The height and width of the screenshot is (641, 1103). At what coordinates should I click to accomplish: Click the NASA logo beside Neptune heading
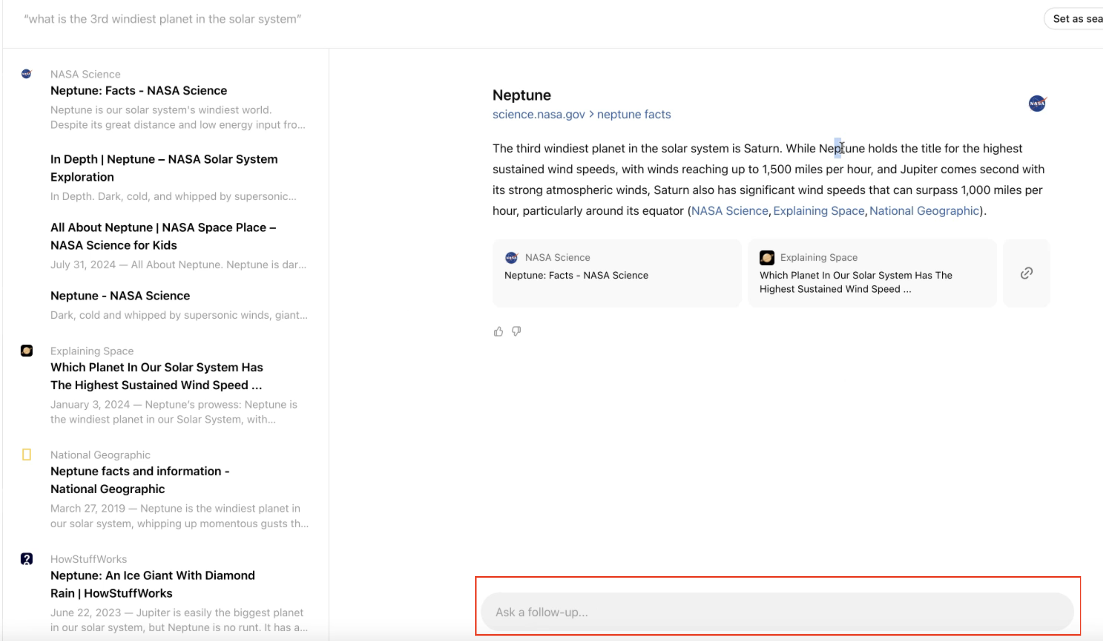click(1037, 104)
